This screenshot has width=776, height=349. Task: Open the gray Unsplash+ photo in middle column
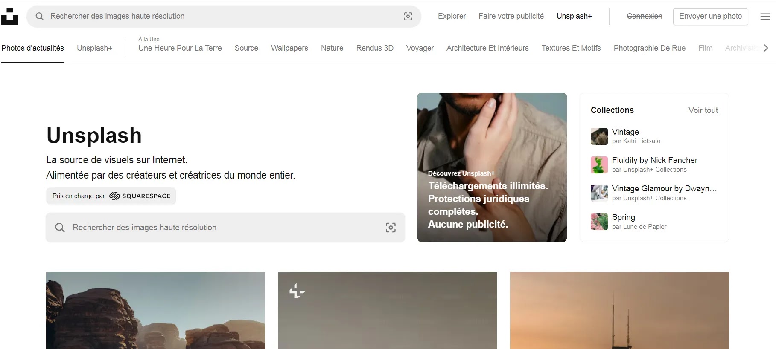click(x=388, y=310)
